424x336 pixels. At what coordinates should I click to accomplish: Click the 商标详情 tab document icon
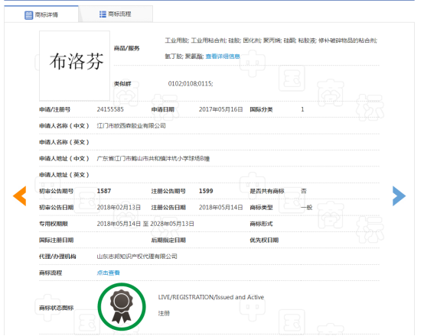(28, 15)
